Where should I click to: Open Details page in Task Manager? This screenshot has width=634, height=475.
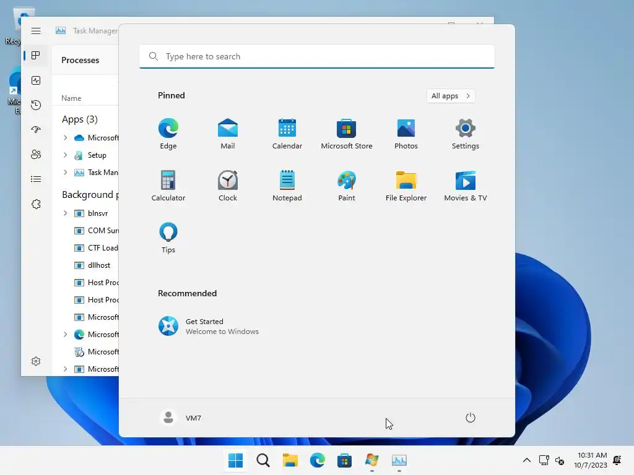(36, 179)
